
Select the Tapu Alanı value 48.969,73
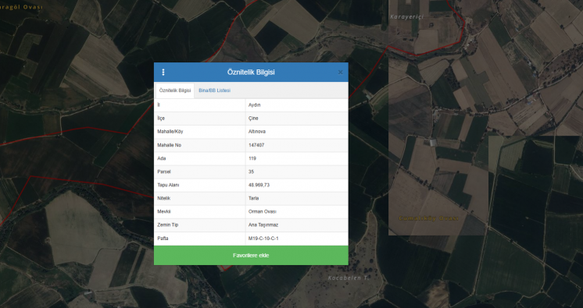(259, 185)
